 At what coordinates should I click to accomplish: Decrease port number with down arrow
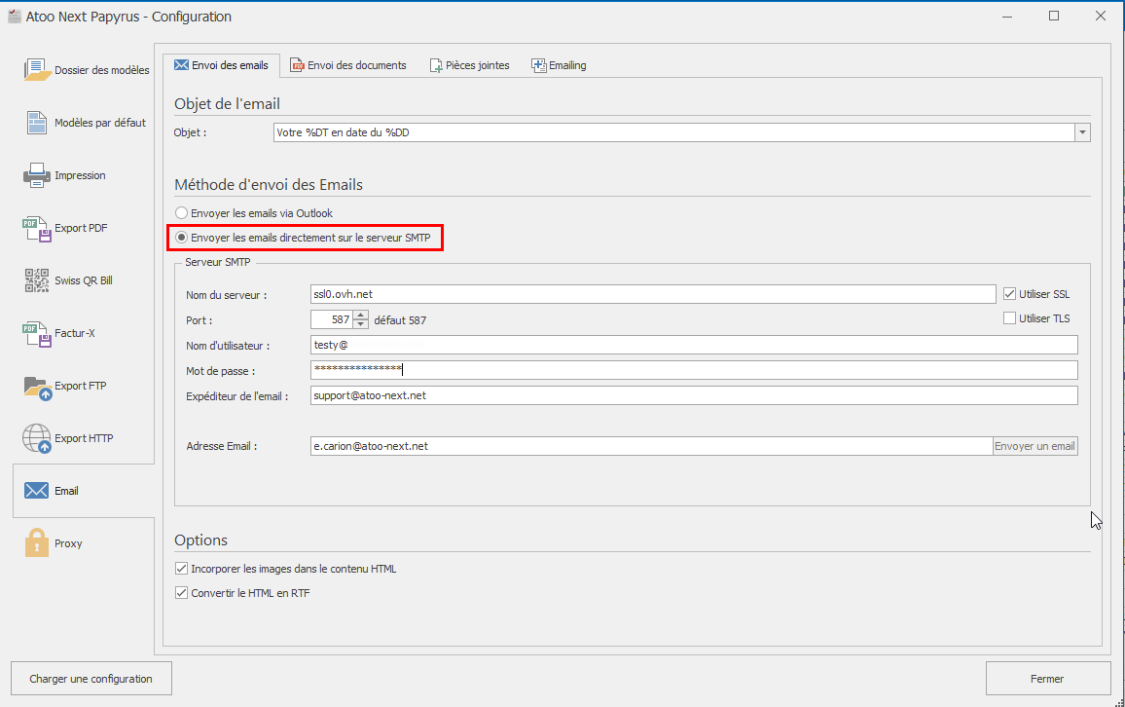click(361, 324)
